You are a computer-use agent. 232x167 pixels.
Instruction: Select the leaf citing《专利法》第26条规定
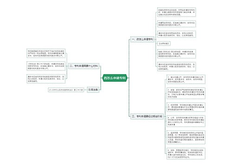click(177, 54)
